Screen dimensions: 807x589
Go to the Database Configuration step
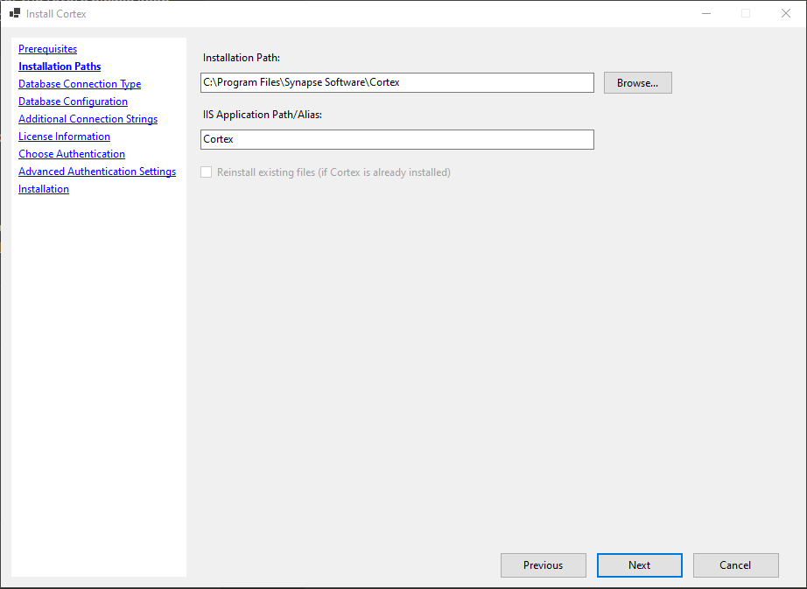(73, 101)
